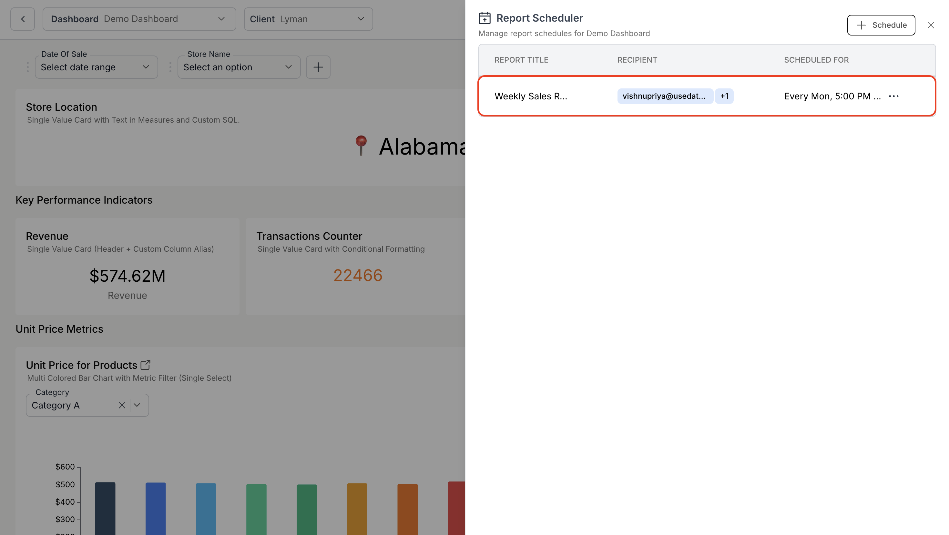Expand the Client Lyman dropdown
Image resolution: width=949 pixels, height=535 pixels.
click(x=308, y=19)
